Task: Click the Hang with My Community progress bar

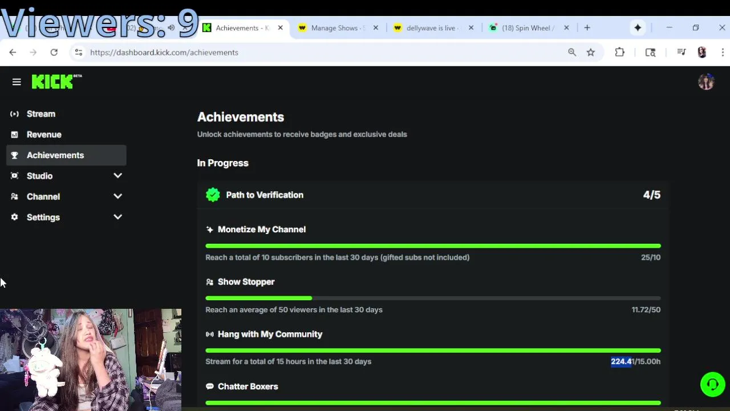Action: click(433, 350)
